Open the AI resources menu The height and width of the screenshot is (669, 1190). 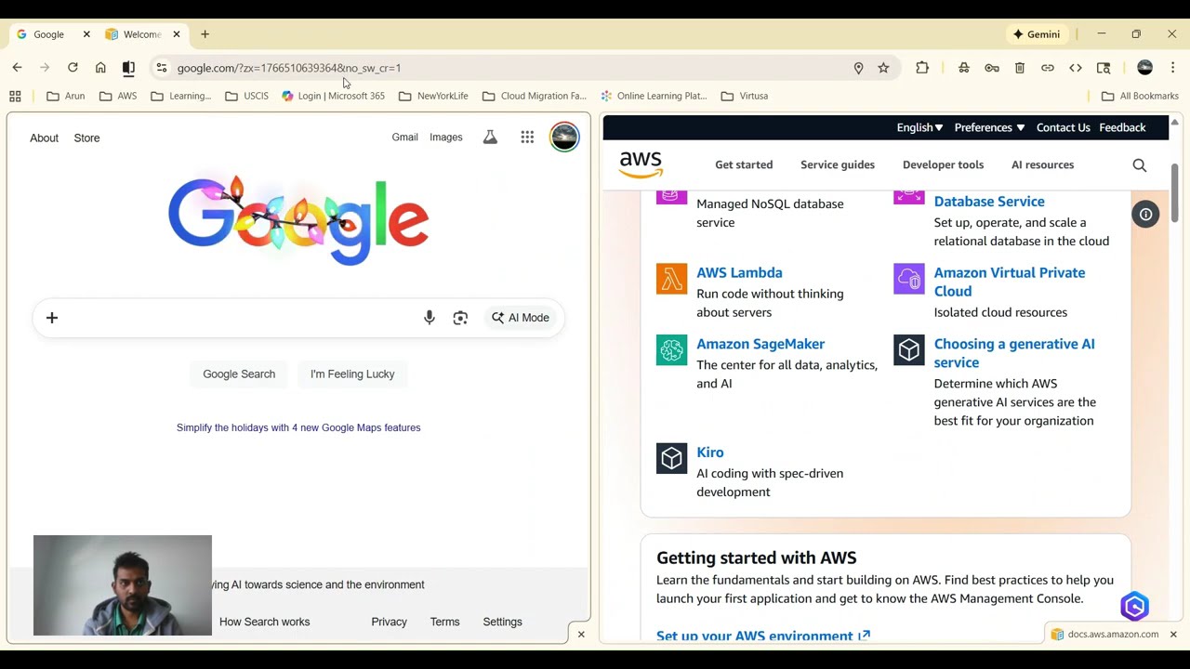pyautogui.click(x=1042, y=165)
